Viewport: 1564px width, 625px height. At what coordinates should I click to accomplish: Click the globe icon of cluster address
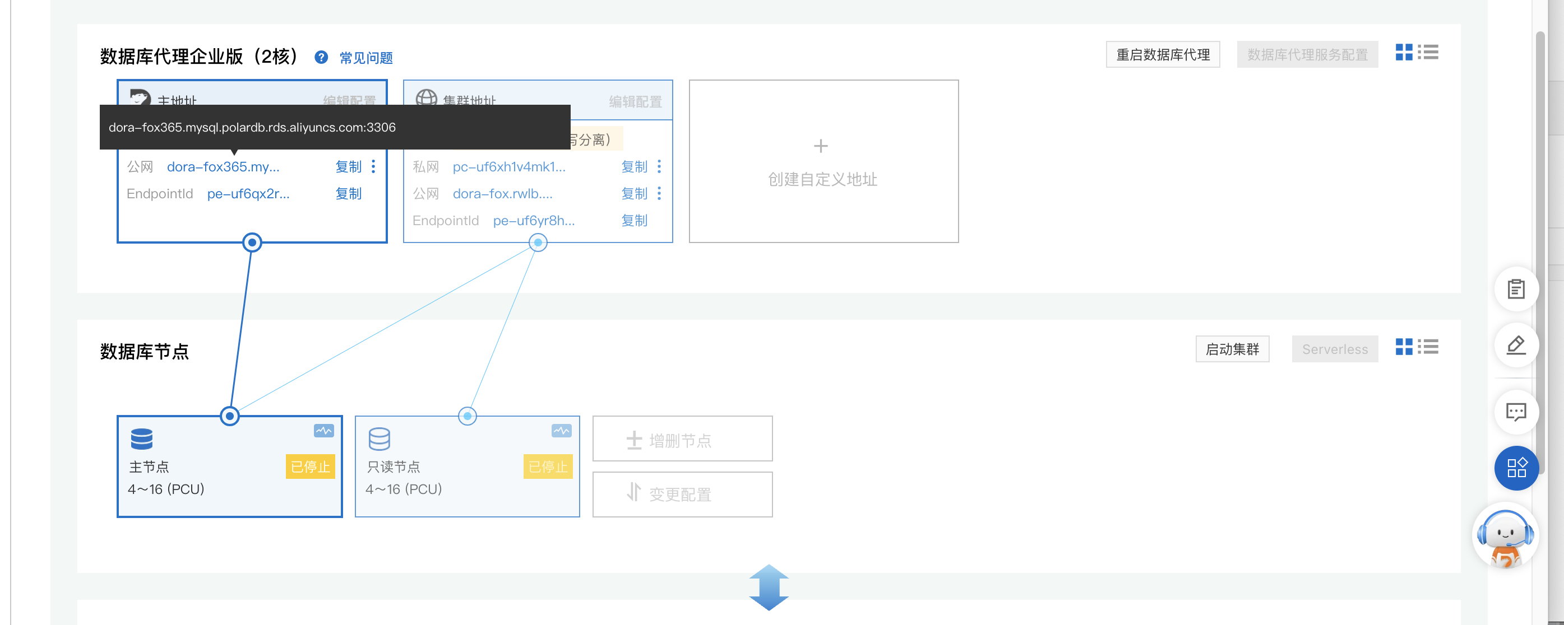(x=426, y=99)
